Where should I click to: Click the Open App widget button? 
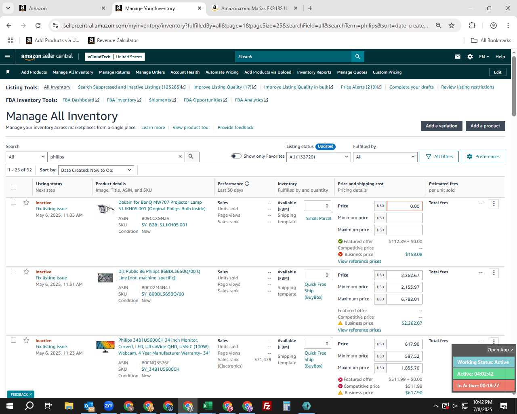click(x=500, y=350)
